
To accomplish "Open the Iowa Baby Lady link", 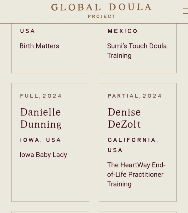I will pos(43,155).
